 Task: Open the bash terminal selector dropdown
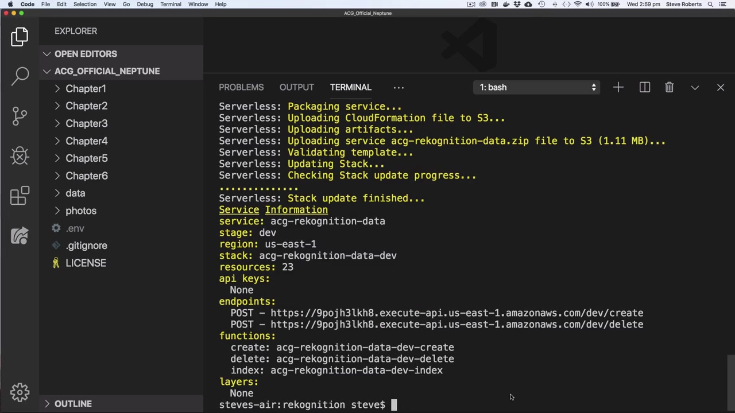point(537,87)
